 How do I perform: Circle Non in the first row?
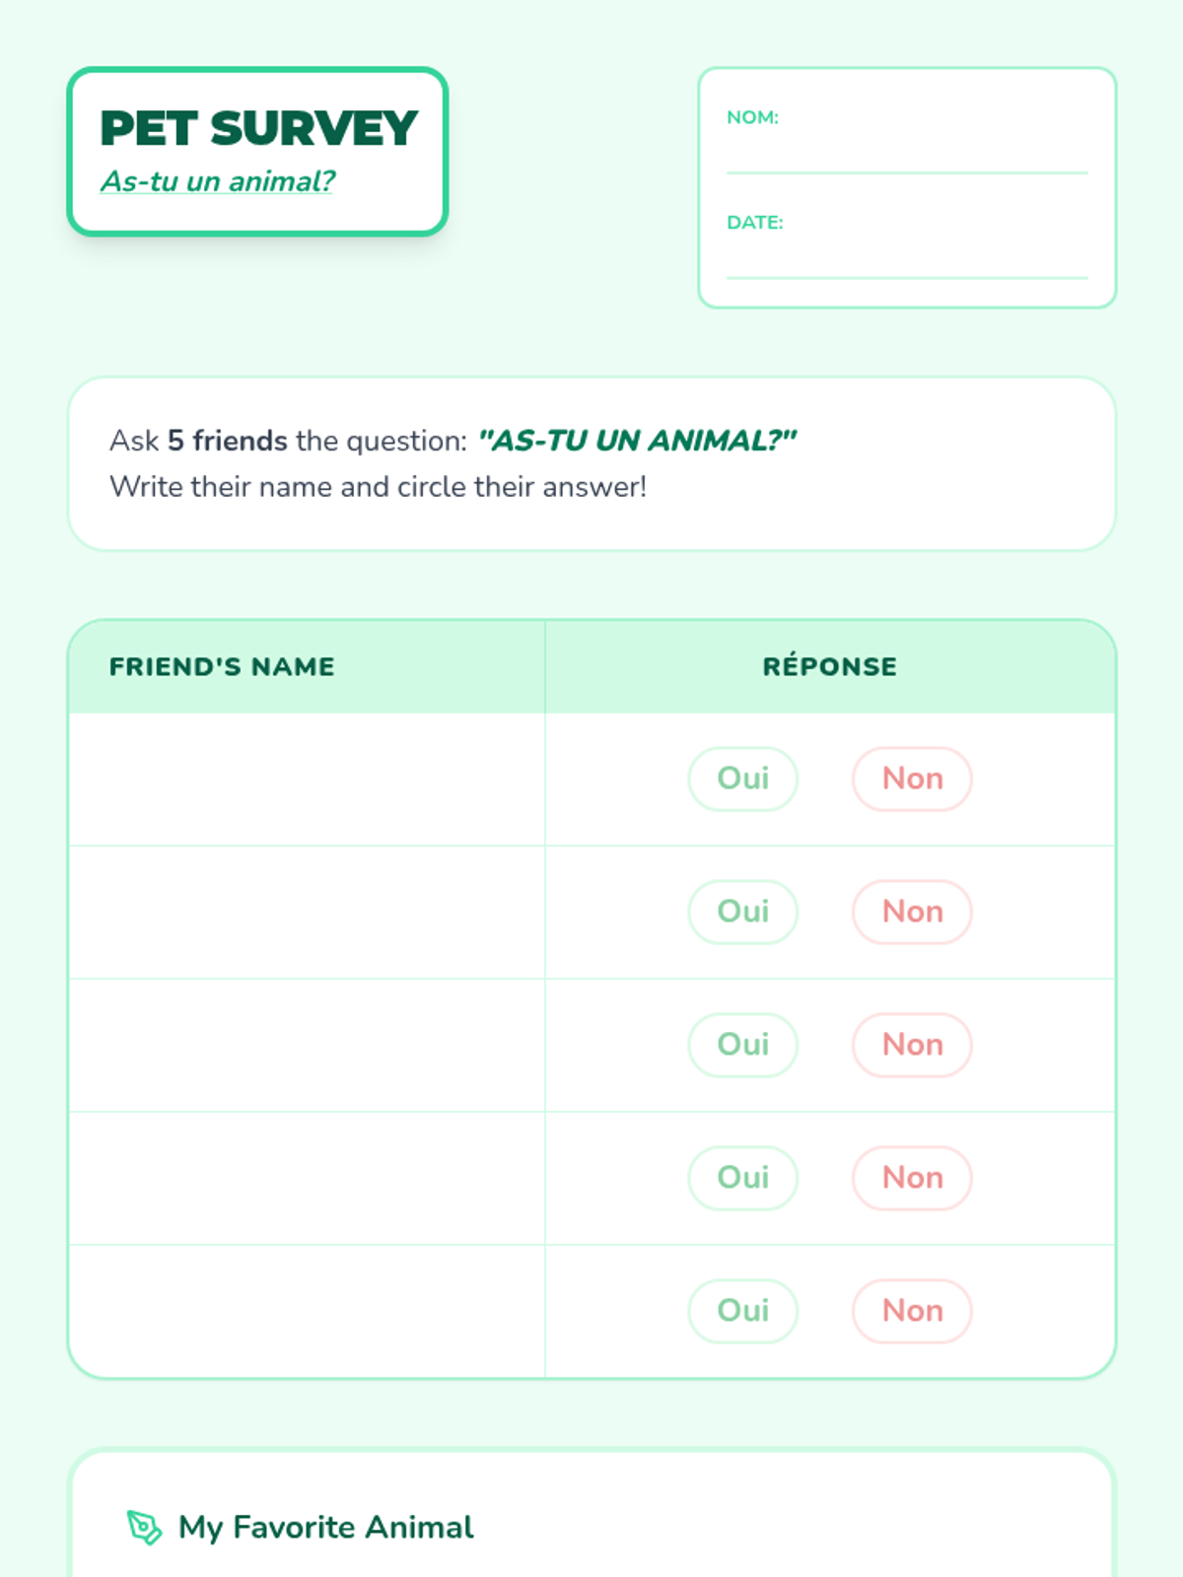click(912, 779)
